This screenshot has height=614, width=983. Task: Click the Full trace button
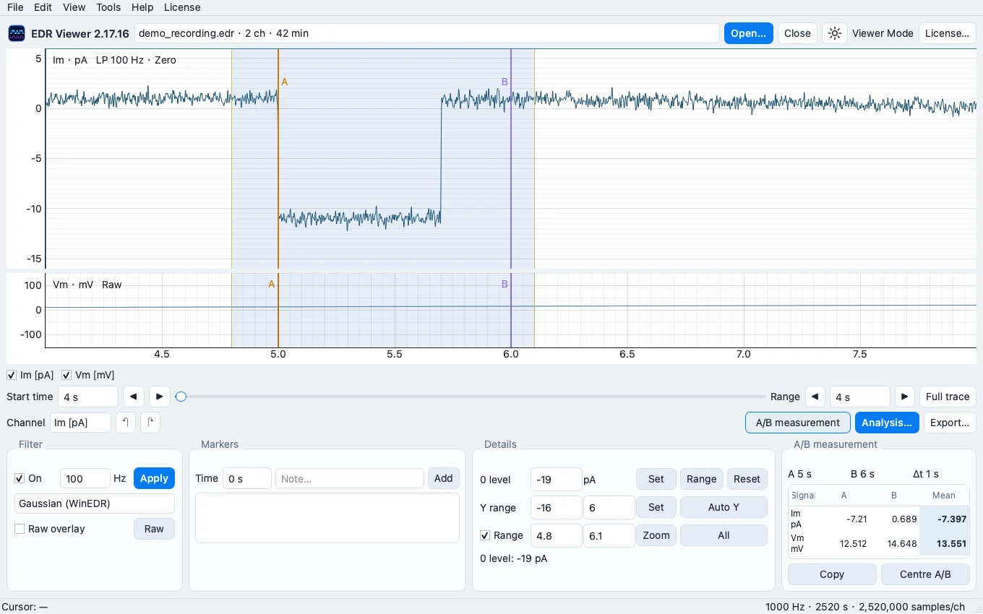tap(948, 397)
